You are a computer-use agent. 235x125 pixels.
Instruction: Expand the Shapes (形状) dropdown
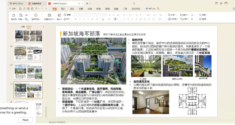(172, 15)
